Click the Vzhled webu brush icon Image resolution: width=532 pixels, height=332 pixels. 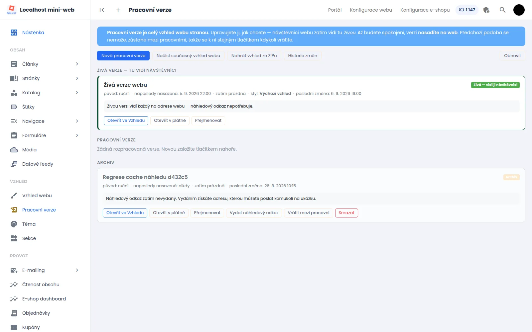coord(14,196)
